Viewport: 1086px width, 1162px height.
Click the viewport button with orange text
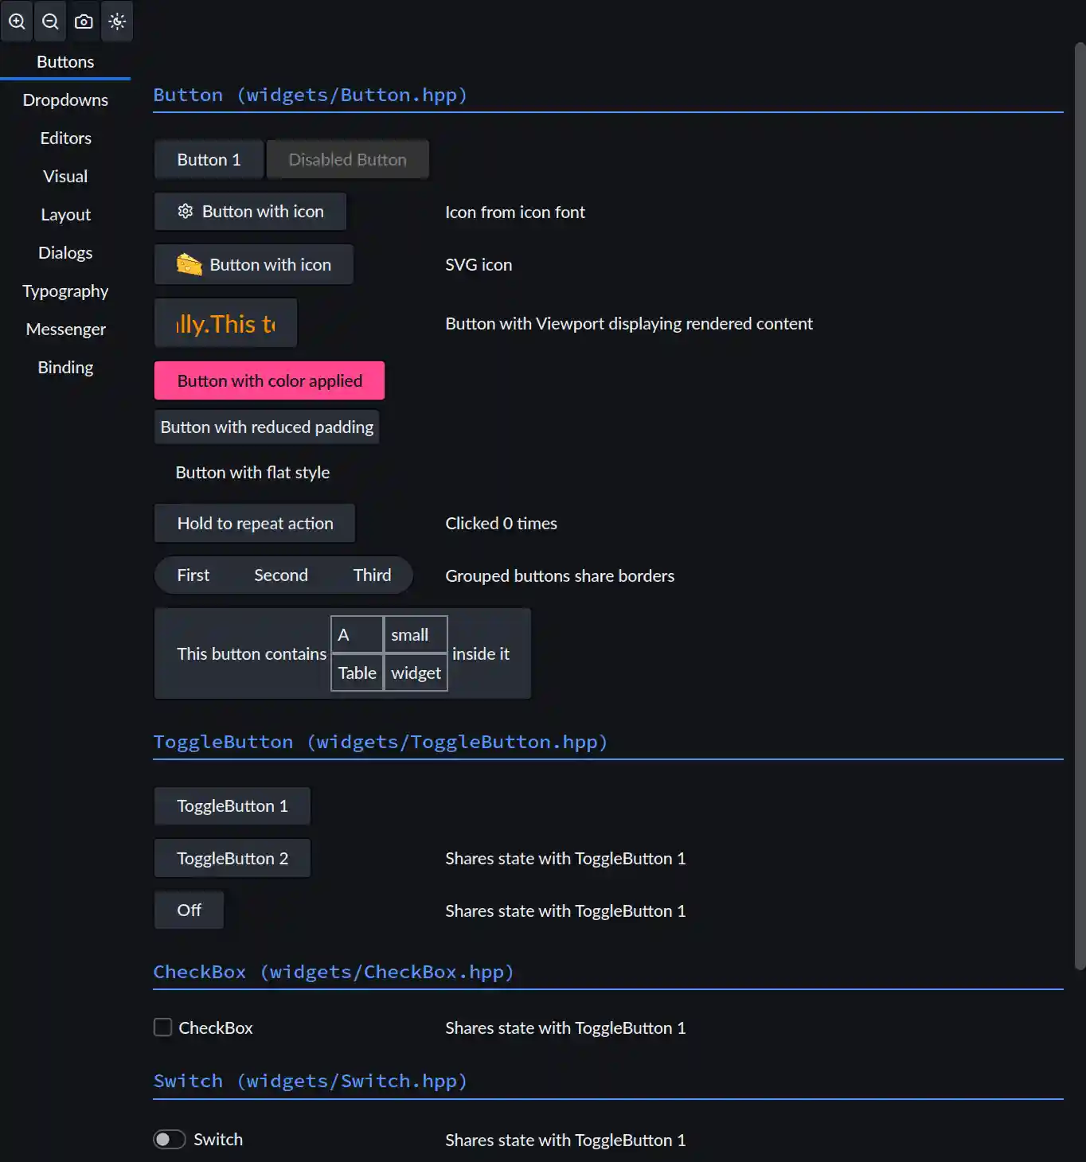tap(225, 324)
